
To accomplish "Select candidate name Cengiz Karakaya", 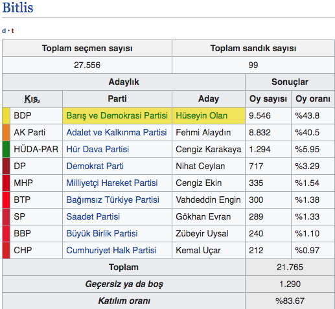I will tap(209, 149).
